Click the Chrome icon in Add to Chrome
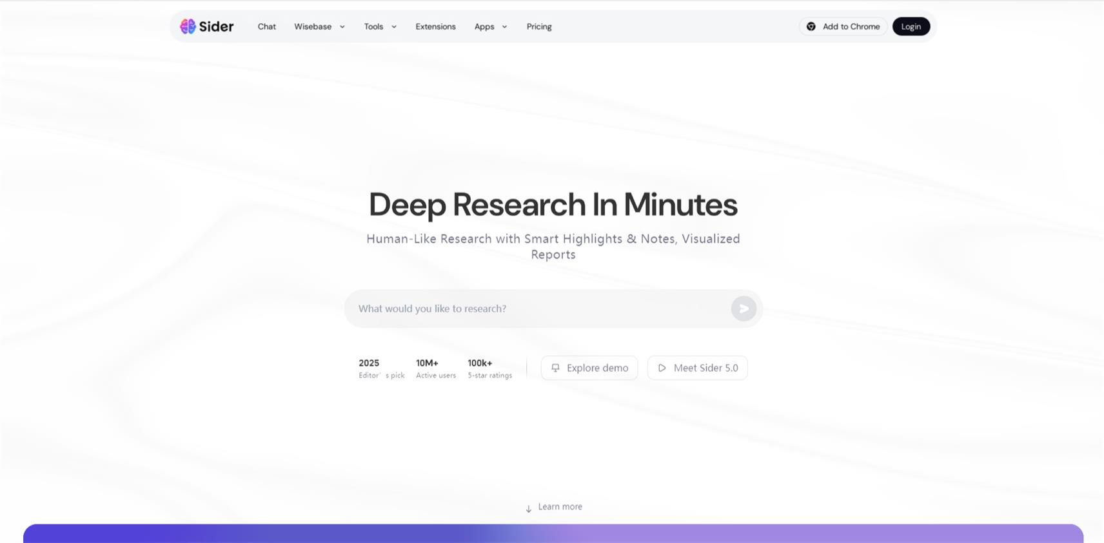This screenshot has width=1104, height=543. coord(811,26)
